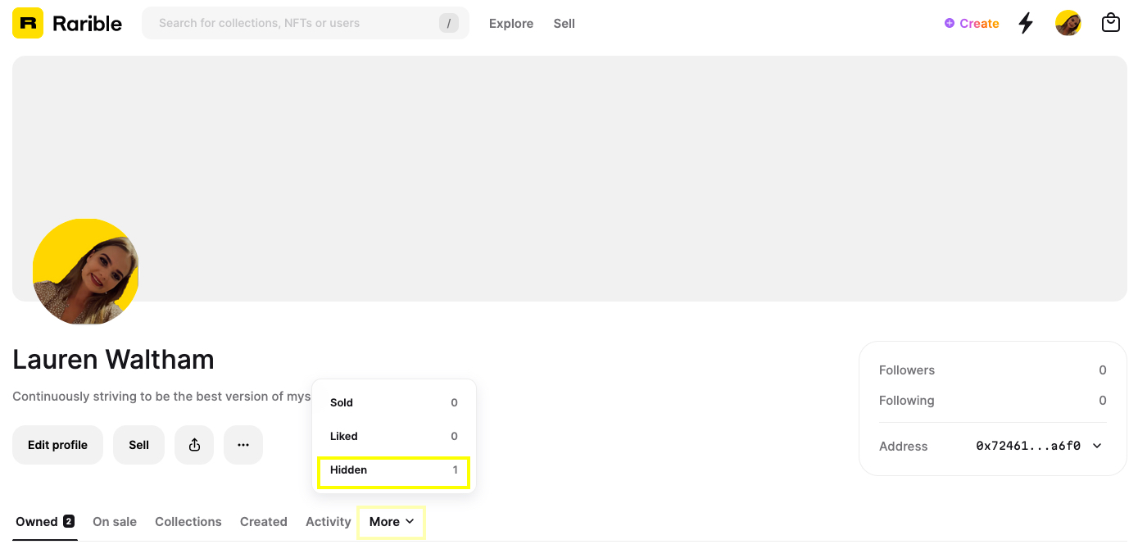Click the Rarible logo icon
The width and height of the screenshot is (1138, 558).
tap(28, 23)
